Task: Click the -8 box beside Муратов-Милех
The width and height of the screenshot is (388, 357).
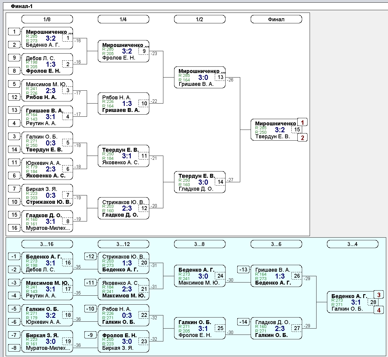Action: point(14,348)
